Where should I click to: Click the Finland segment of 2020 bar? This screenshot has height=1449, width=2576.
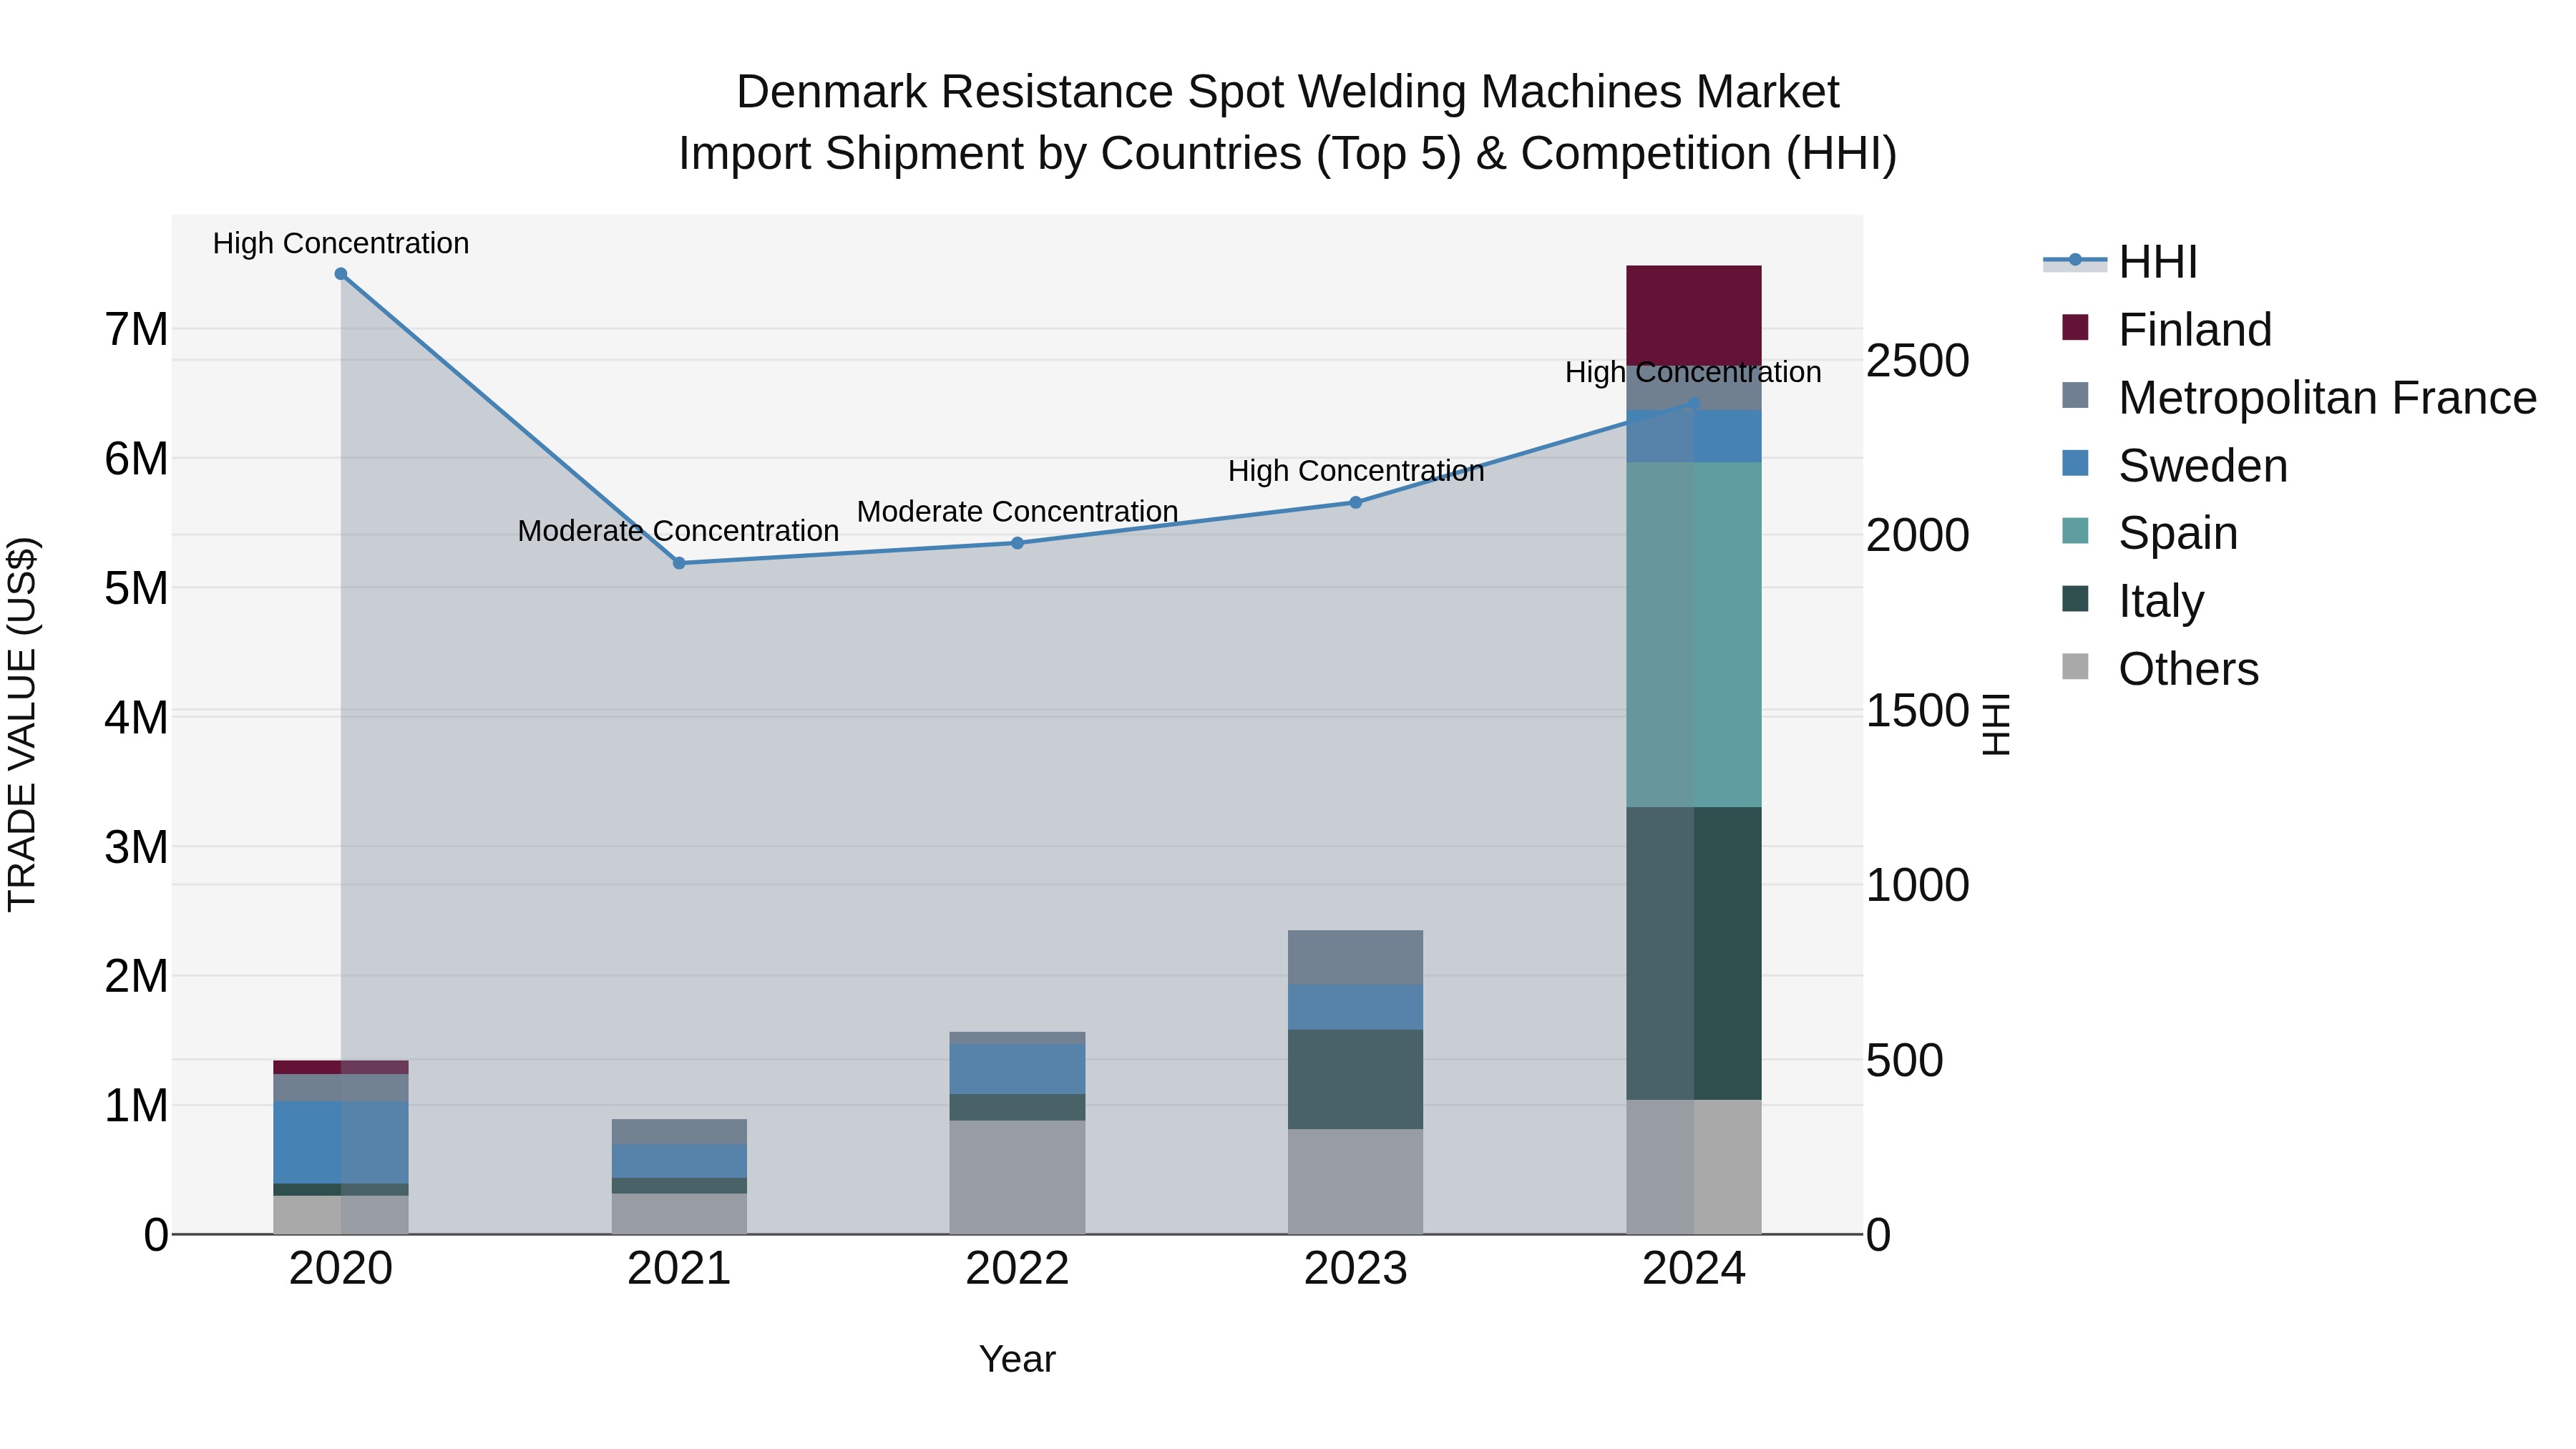coord(341,1067)
